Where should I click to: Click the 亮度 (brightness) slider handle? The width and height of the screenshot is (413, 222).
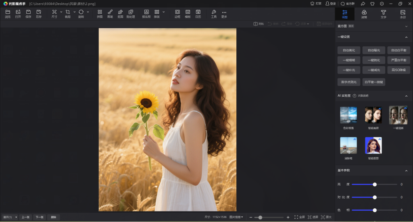(375, 185)
